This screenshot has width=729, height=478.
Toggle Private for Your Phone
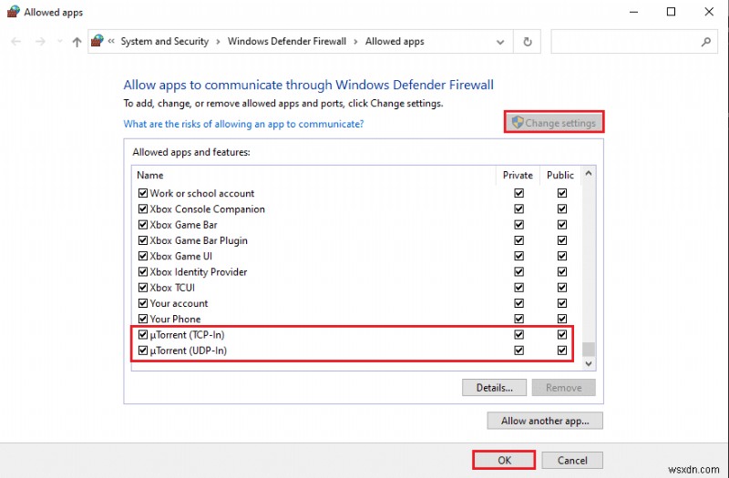(519, 319)
